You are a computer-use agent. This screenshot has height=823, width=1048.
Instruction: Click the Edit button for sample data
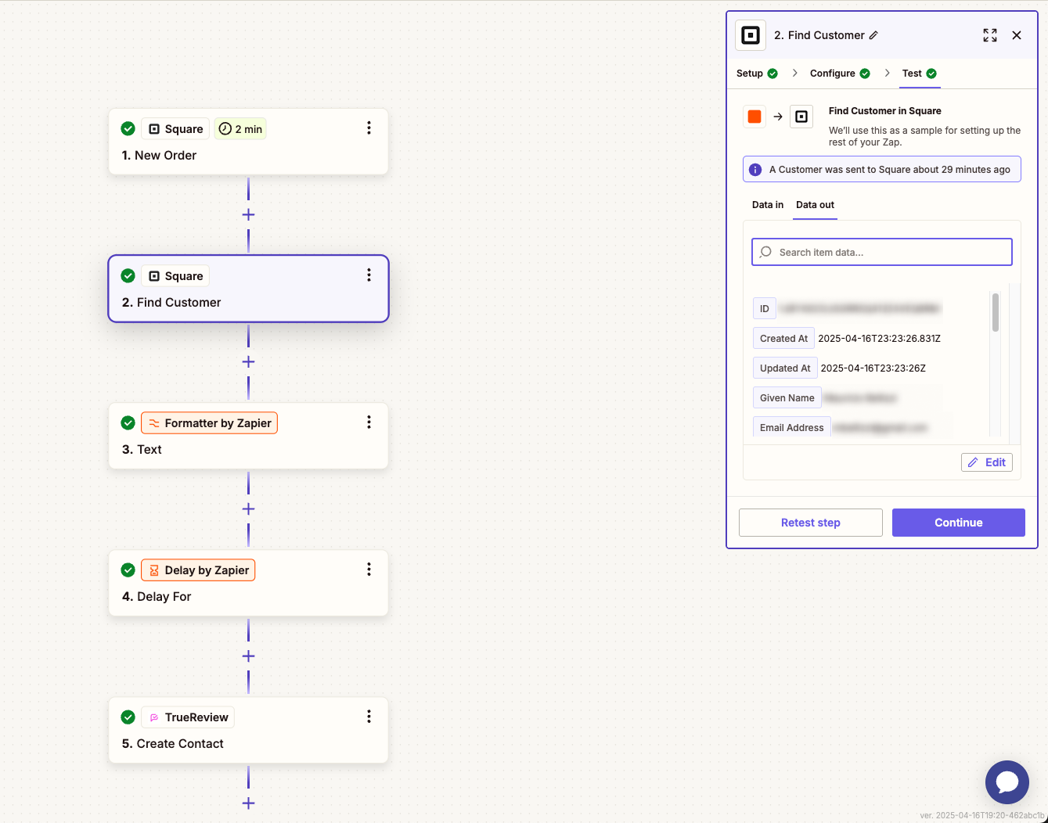987,462
